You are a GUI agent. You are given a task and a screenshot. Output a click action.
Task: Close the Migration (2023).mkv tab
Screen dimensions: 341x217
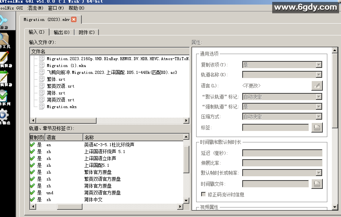[74, 19]
